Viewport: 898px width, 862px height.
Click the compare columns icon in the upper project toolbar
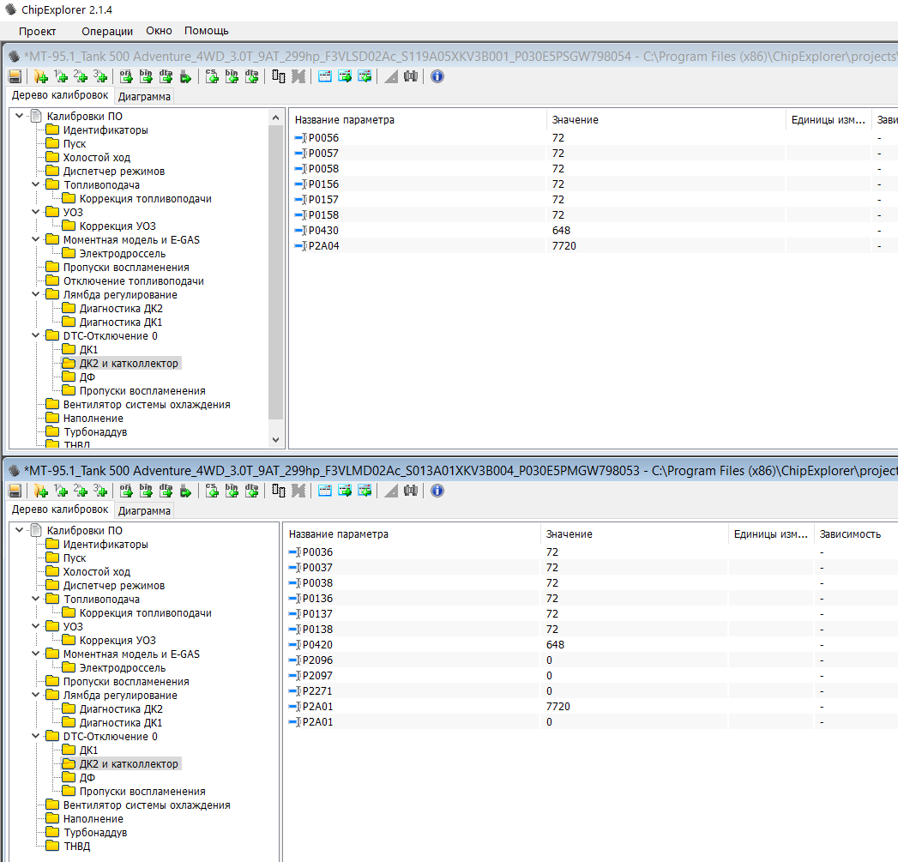[279, 76]
